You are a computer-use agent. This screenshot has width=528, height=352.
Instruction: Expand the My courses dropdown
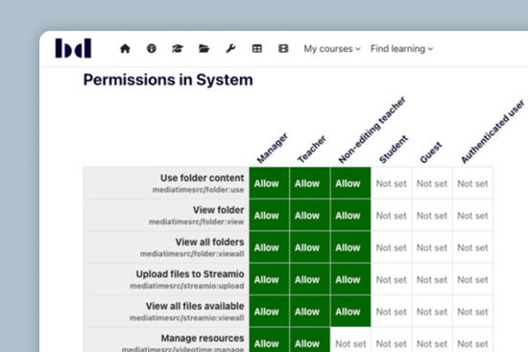(x=332, y=49)
